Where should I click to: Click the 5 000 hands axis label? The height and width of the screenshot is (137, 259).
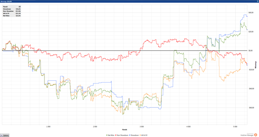click(235, 127)
